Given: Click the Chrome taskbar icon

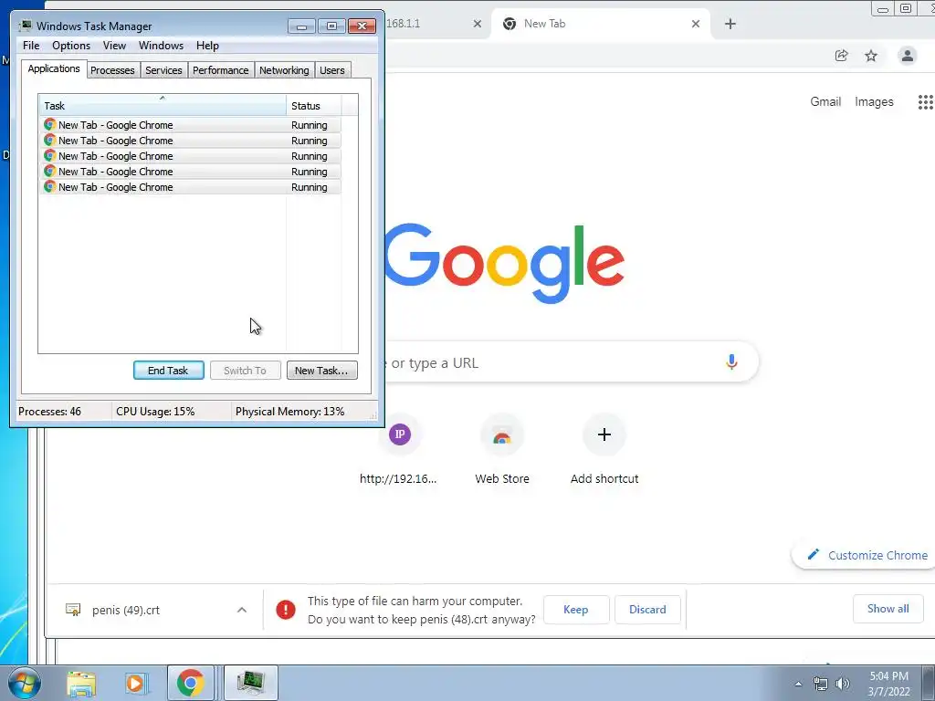Looking at the screenshot, I should [190, 683].
